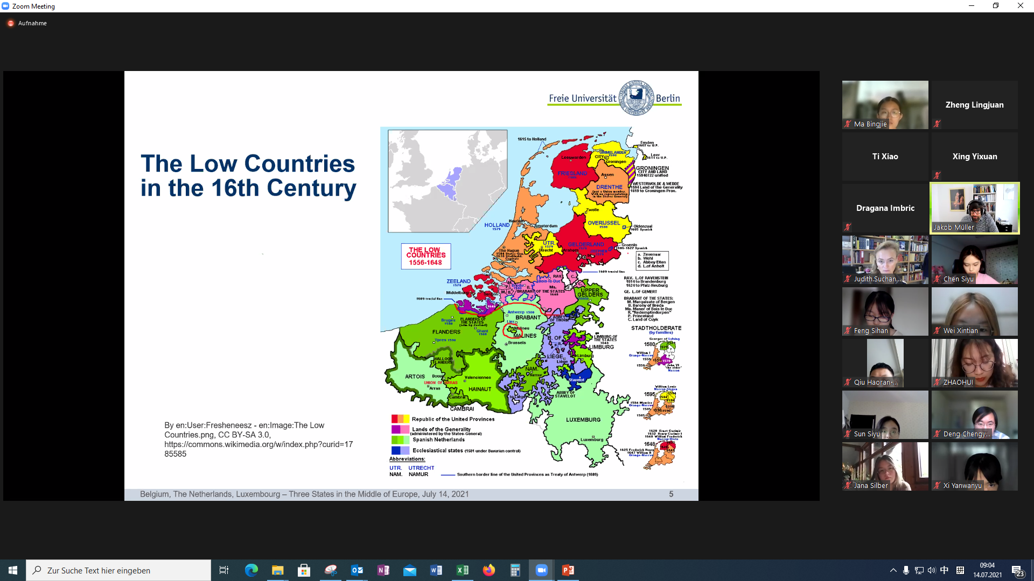Open the notification center with 23 alerts
Screen dimensions: 1034x581
pyautogui.click(x=1017, y=571)
